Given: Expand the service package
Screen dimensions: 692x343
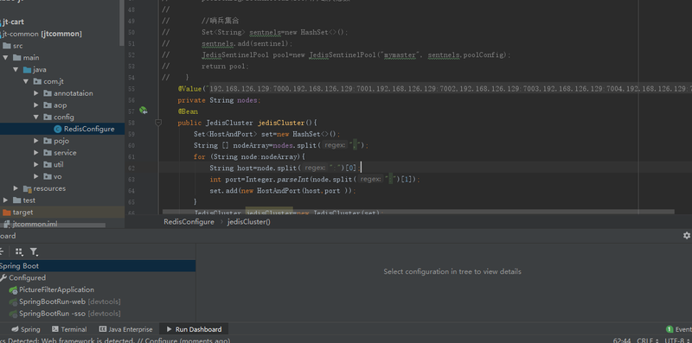Looking at the screenshot, I should (x=36, y=153).
